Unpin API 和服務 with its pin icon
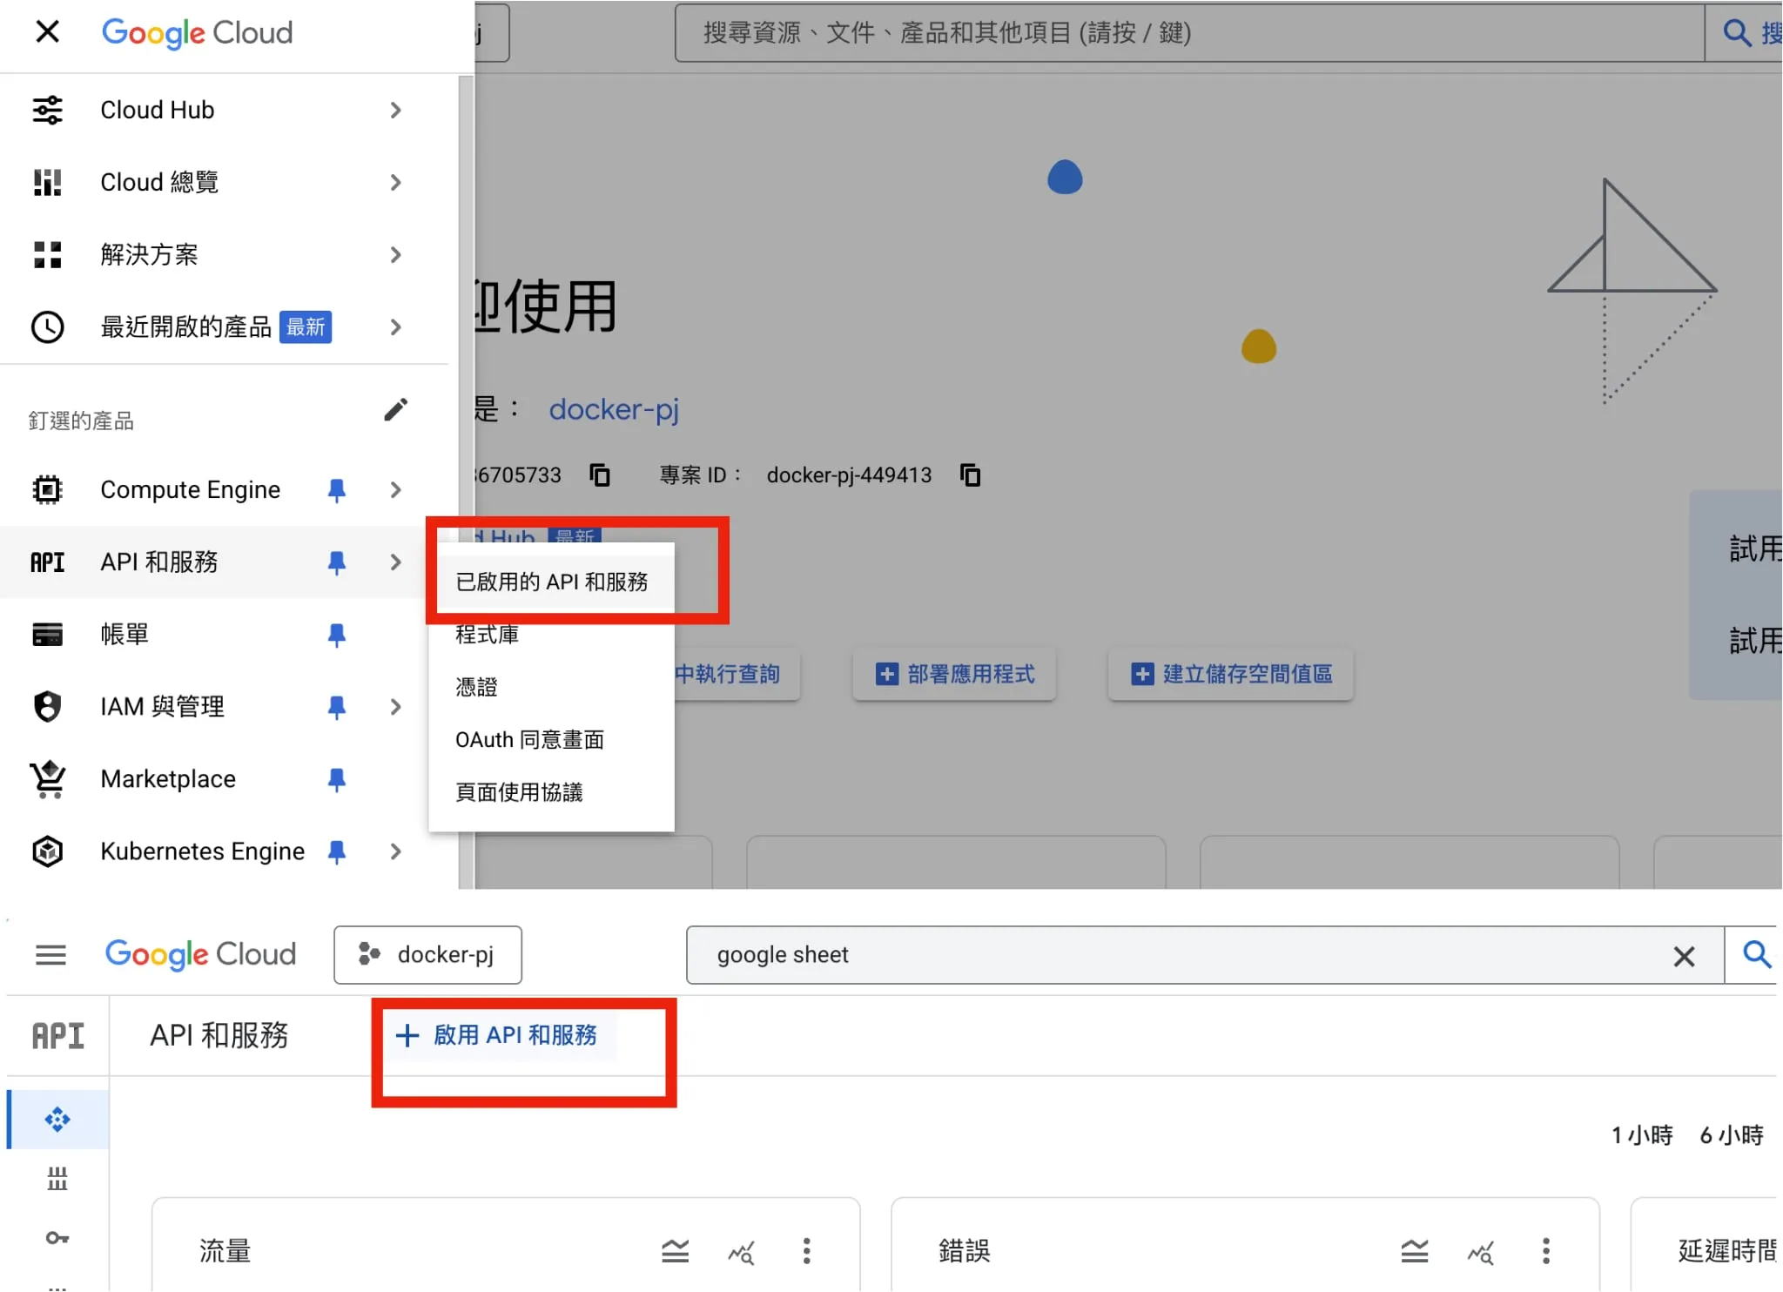Viewport: 1783px width, 1292px height. coord(336,562)
